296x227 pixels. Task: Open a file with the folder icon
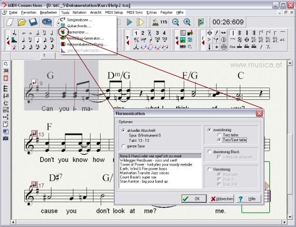click(22, 22)
